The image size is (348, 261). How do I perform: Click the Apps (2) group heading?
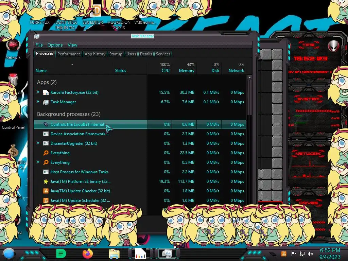click(47, 82)
